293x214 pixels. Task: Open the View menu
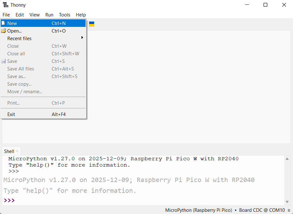35,15
